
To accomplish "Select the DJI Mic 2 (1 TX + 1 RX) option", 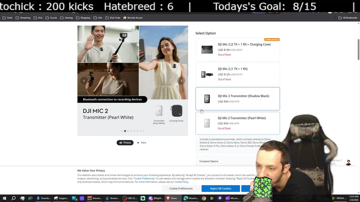I will [x=238, y=74].
